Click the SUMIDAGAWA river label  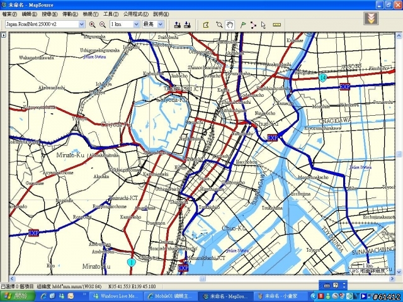(258, 189)
